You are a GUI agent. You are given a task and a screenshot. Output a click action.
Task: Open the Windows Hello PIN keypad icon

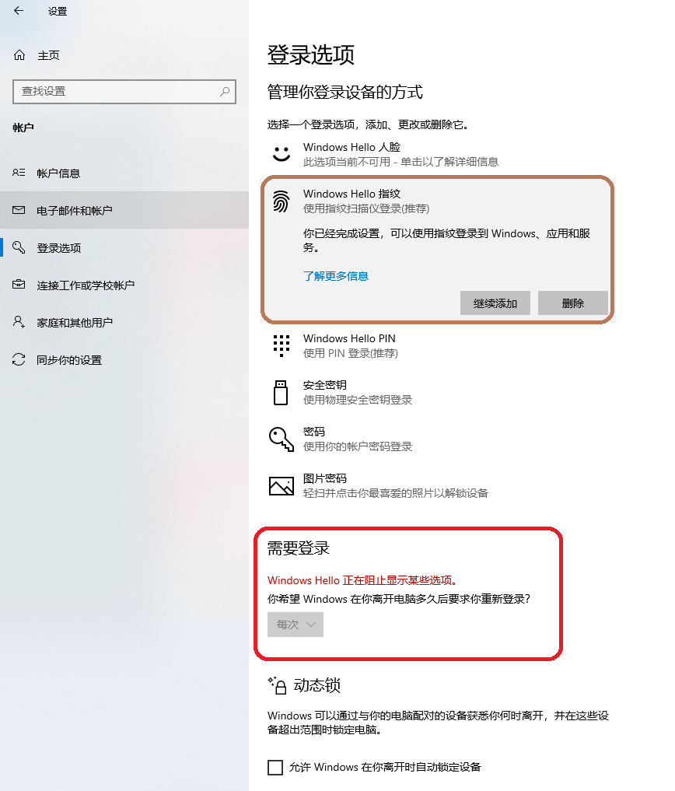282,345
